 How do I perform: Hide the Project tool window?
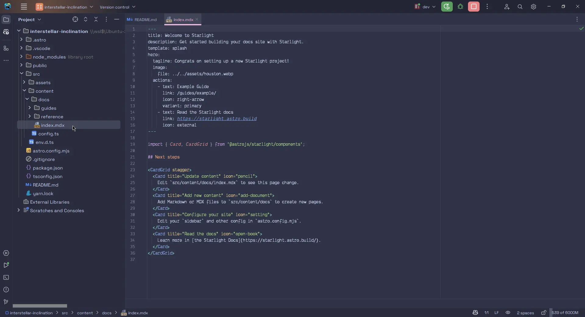(x=116, y=20)
